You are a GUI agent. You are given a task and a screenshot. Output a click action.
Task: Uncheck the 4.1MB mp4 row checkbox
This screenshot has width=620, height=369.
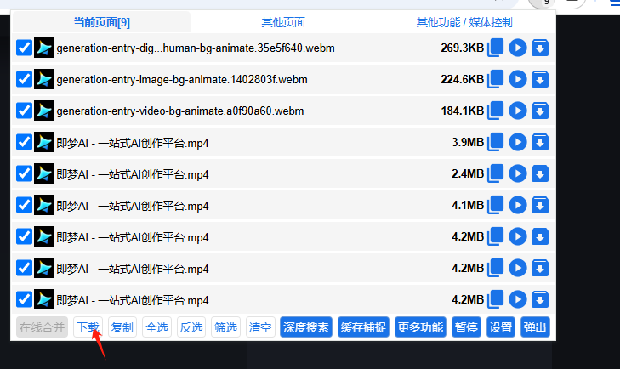24,205
